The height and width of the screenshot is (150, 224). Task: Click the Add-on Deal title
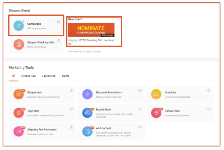pyautogui.click(x=104, y=128)
